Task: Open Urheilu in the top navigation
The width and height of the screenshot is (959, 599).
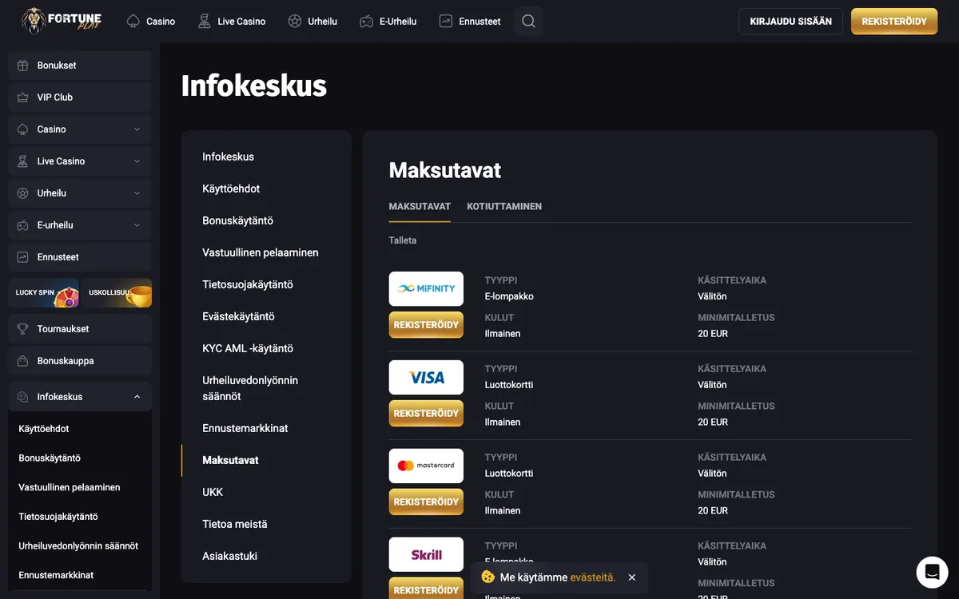Action: pyautogui.click(x=312, y=22)
